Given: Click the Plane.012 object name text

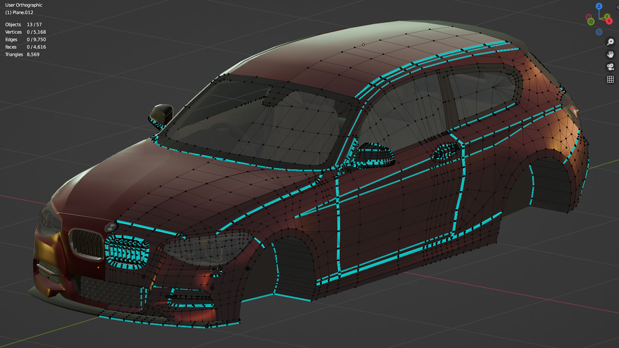Looking at the screenshot, I should pyautogui.click(x=23, y=13).
